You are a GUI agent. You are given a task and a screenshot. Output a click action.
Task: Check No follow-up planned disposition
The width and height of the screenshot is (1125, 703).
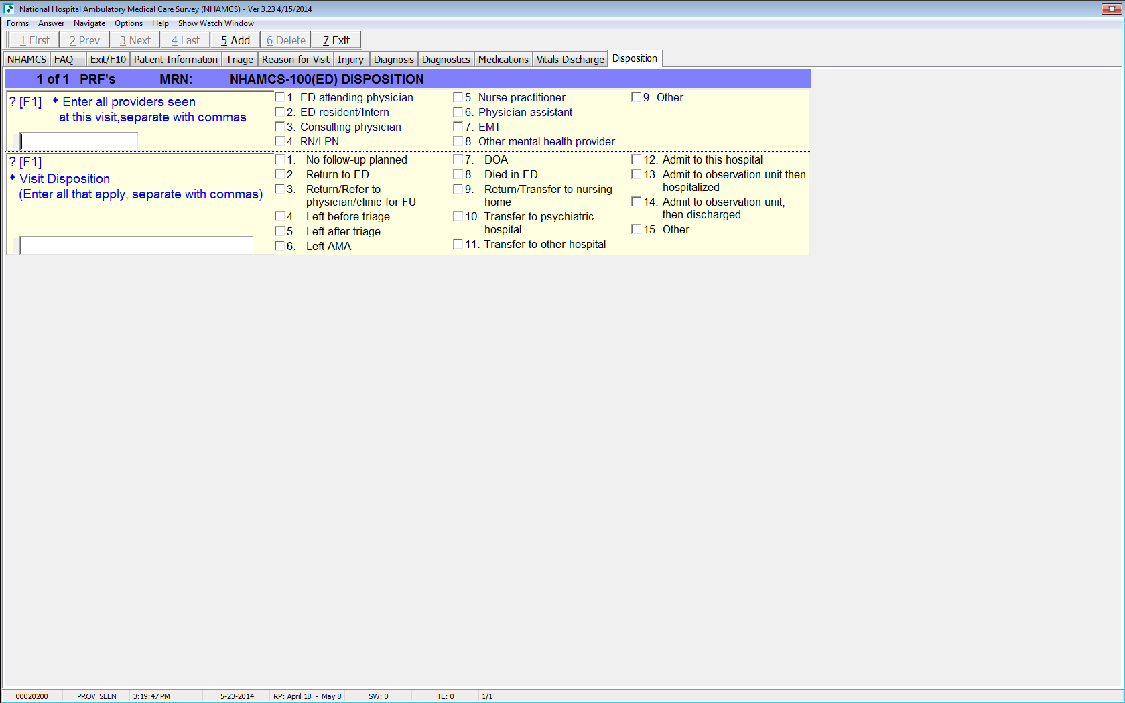point(280,159)
